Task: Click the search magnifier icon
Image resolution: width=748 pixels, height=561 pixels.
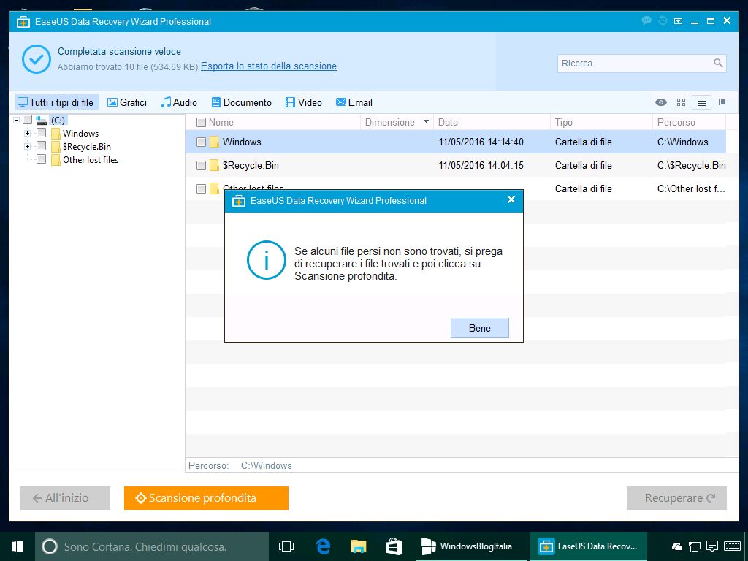Action: (x=718, y=63)
